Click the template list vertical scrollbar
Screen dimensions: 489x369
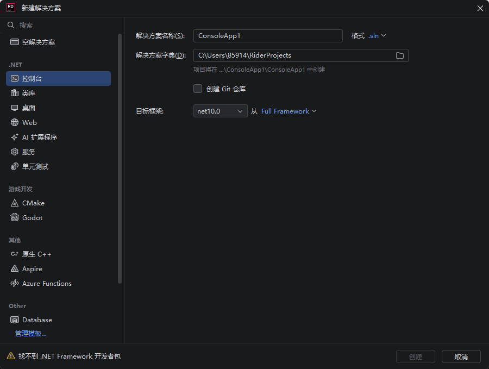coord(120,159)
